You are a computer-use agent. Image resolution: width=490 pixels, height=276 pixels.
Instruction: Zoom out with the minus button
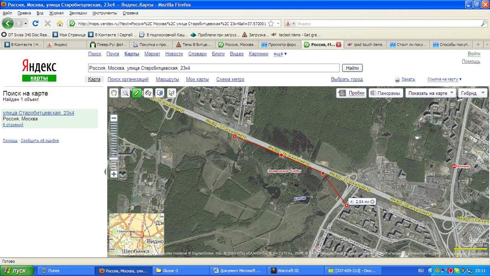(x=114, y=118)
